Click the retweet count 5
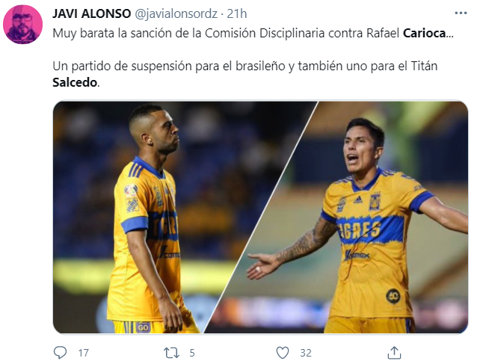480x364 pixels. click(192, 353)
